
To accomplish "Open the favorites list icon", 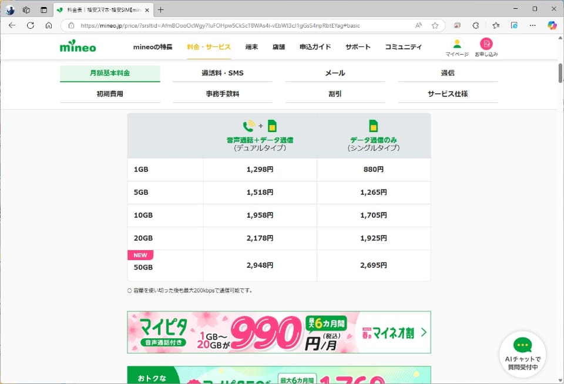I will pyautogui.click(x=496, y=25).
